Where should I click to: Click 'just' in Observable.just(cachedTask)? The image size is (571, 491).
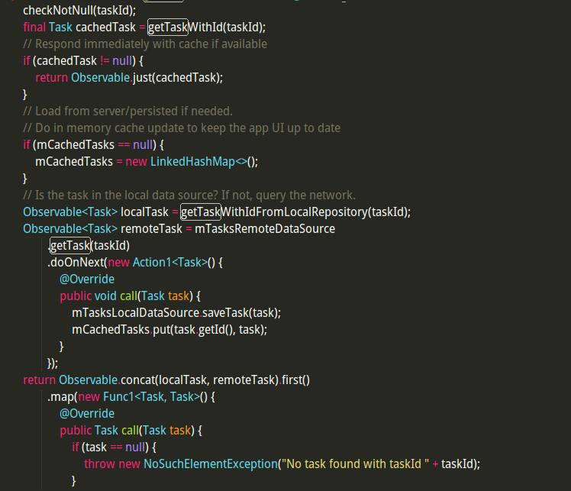point(142,77)
